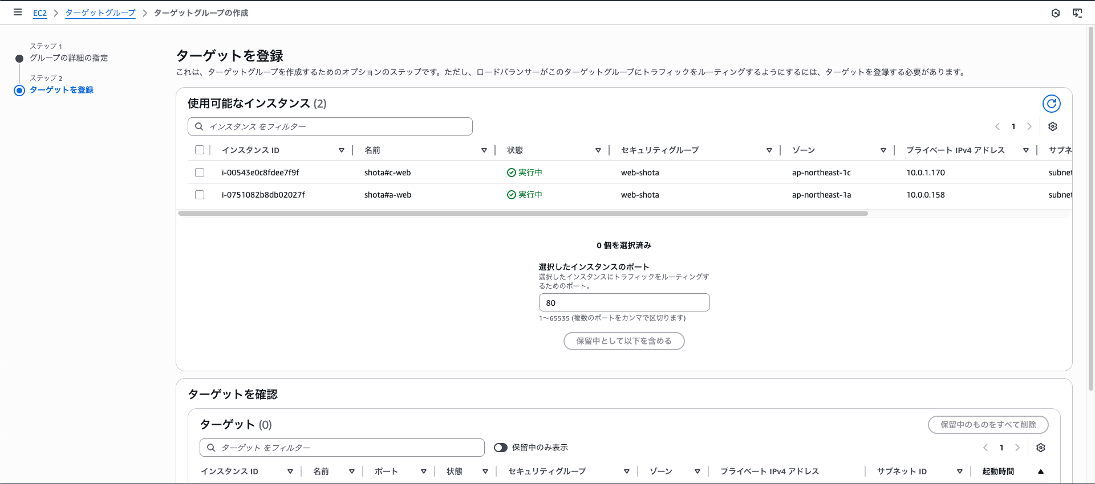Open the hamburger navigation menu
The image size is (1095, 484).
tap(18, 12)
